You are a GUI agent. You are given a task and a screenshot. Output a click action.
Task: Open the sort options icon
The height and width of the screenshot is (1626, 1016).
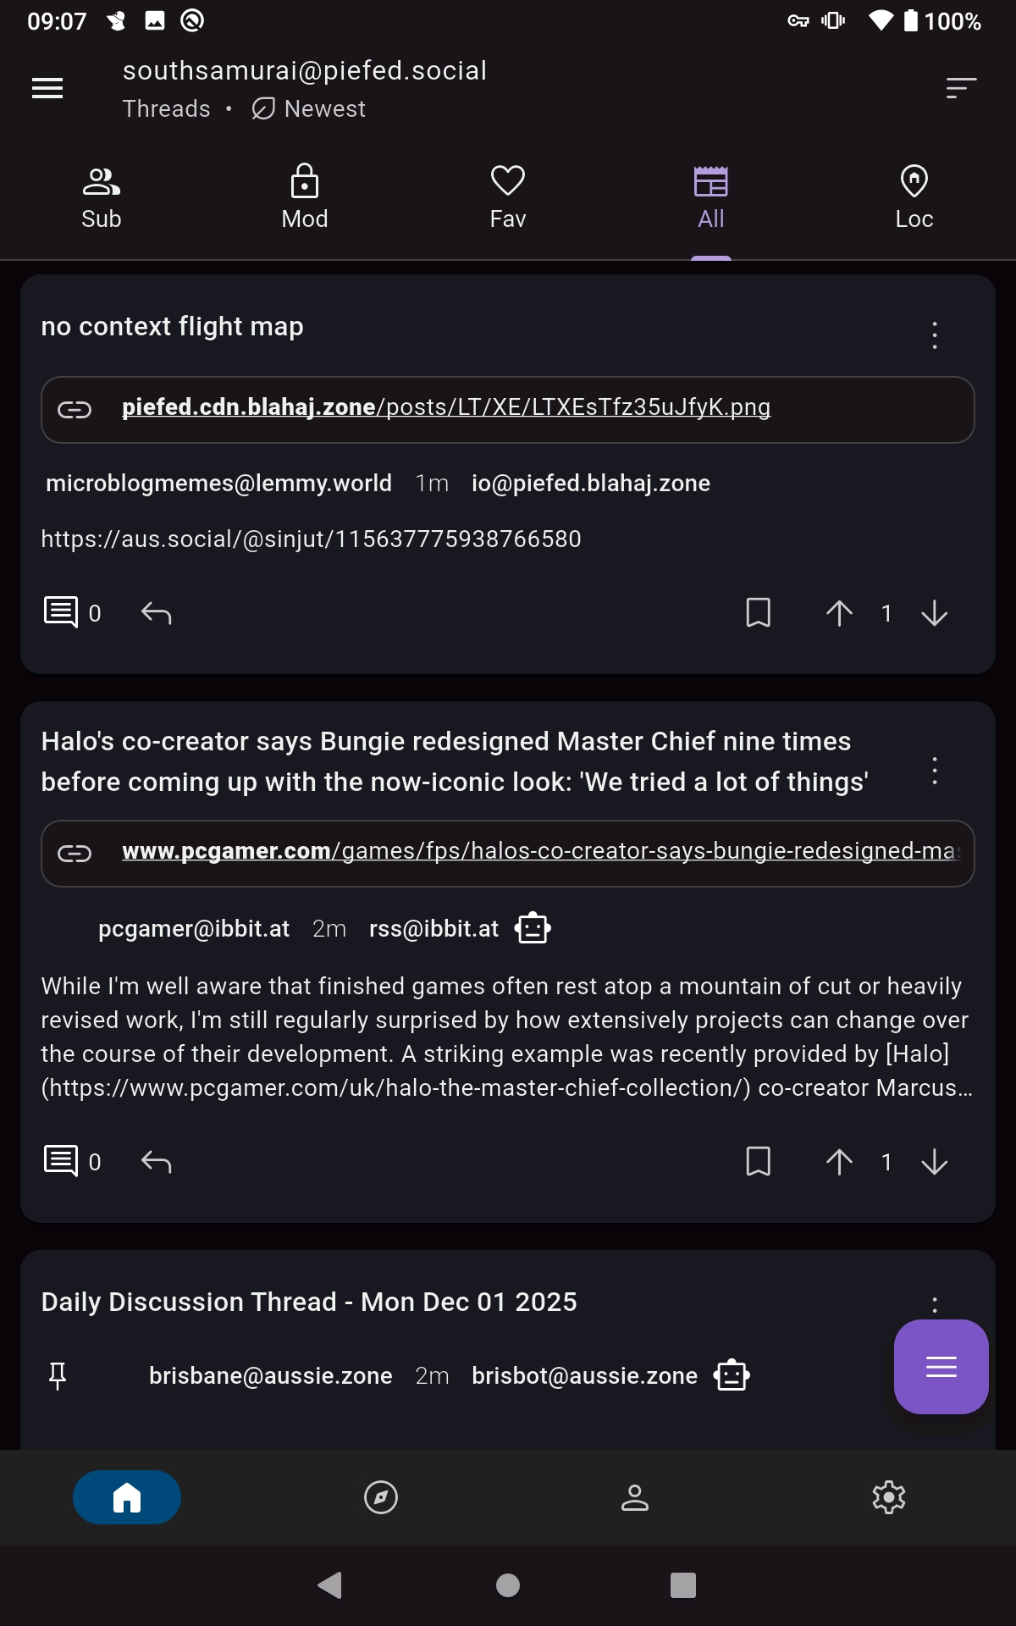point(961,88)
